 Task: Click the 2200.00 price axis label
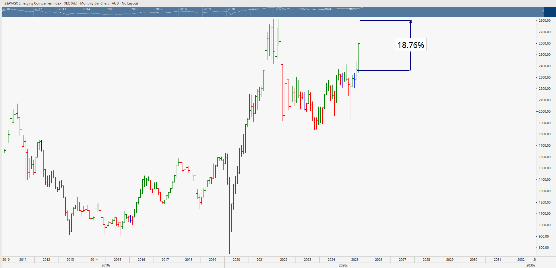(x=545, y=89)
